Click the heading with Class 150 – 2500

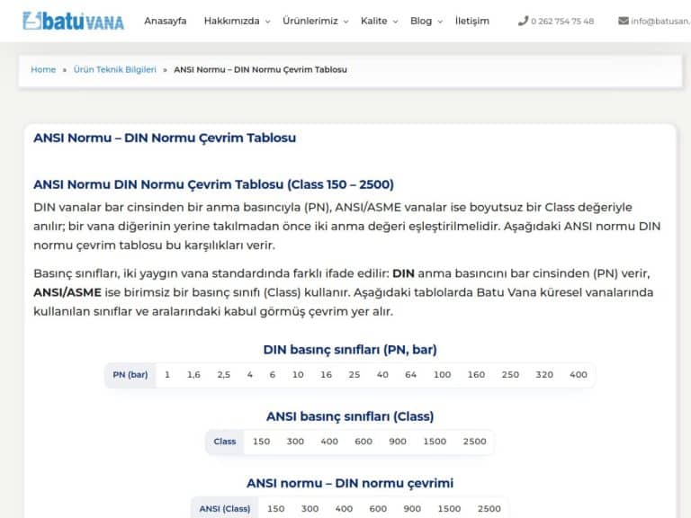click(213, 184)
